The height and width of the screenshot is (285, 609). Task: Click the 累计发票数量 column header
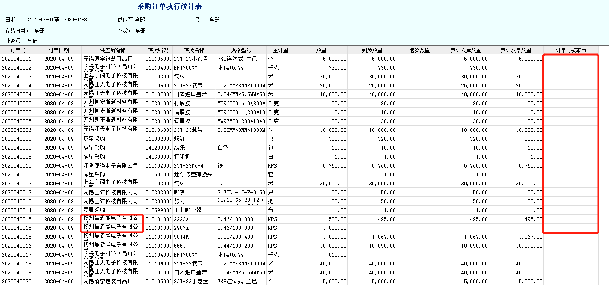click(516, 50)
